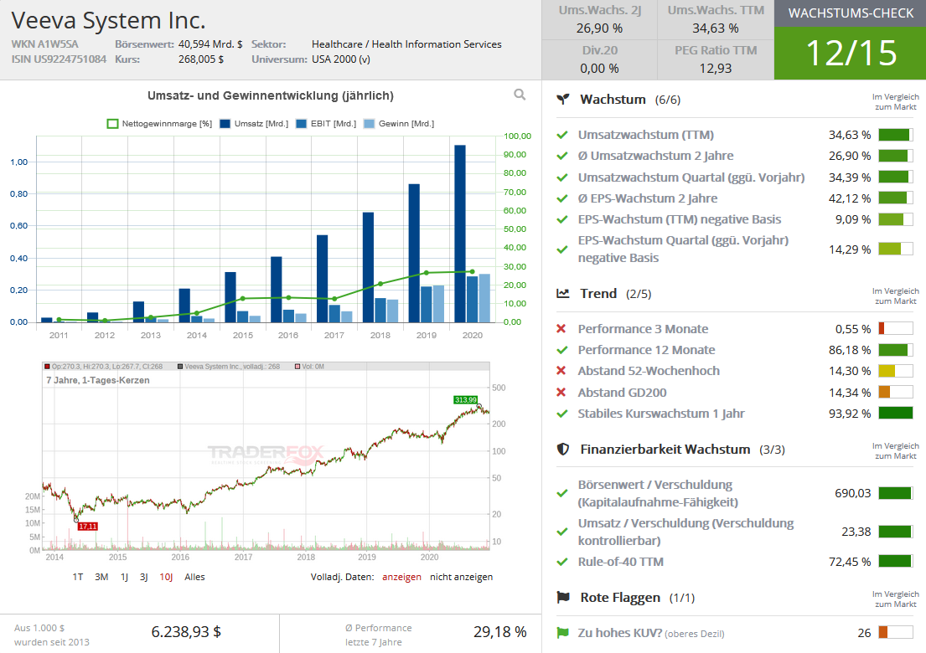Click the Wachstum sprout icon
Image resolution: width=926 pixels, height=653 pixels.
click(x=563, y=99)
